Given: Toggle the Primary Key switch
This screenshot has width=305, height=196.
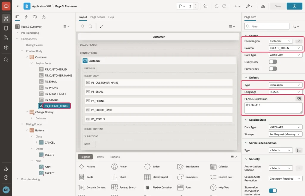Looking at the screenshot, I should [x=273, y=69].
